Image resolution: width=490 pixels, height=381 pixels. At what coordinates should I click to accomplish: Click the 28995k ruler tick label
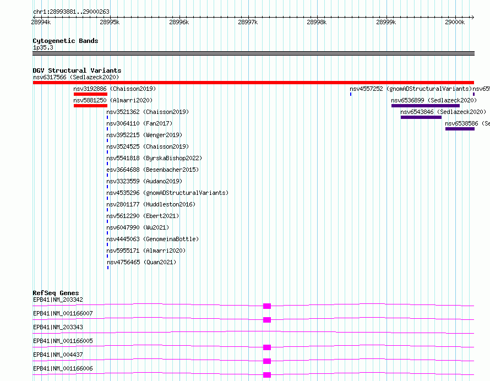pos(110,22)
